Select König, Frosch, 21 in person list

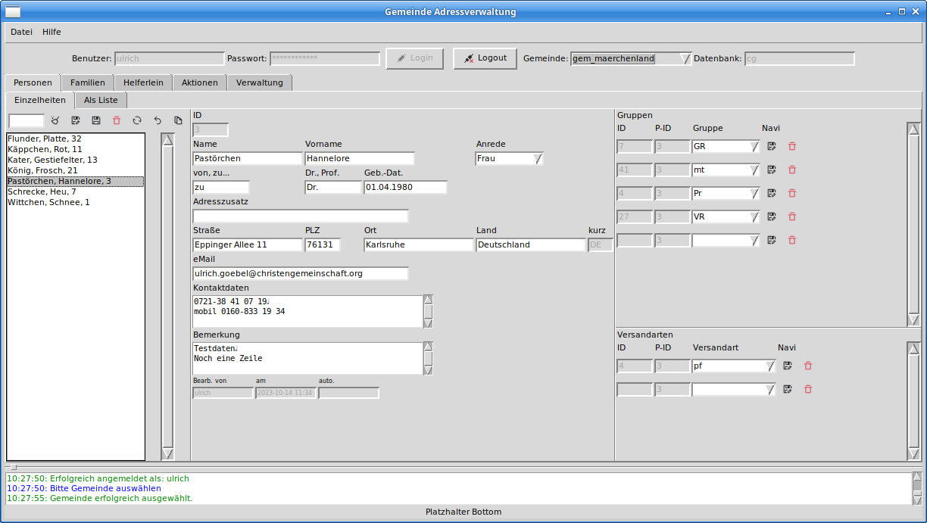pyautogui.click(x=42, y=171)
